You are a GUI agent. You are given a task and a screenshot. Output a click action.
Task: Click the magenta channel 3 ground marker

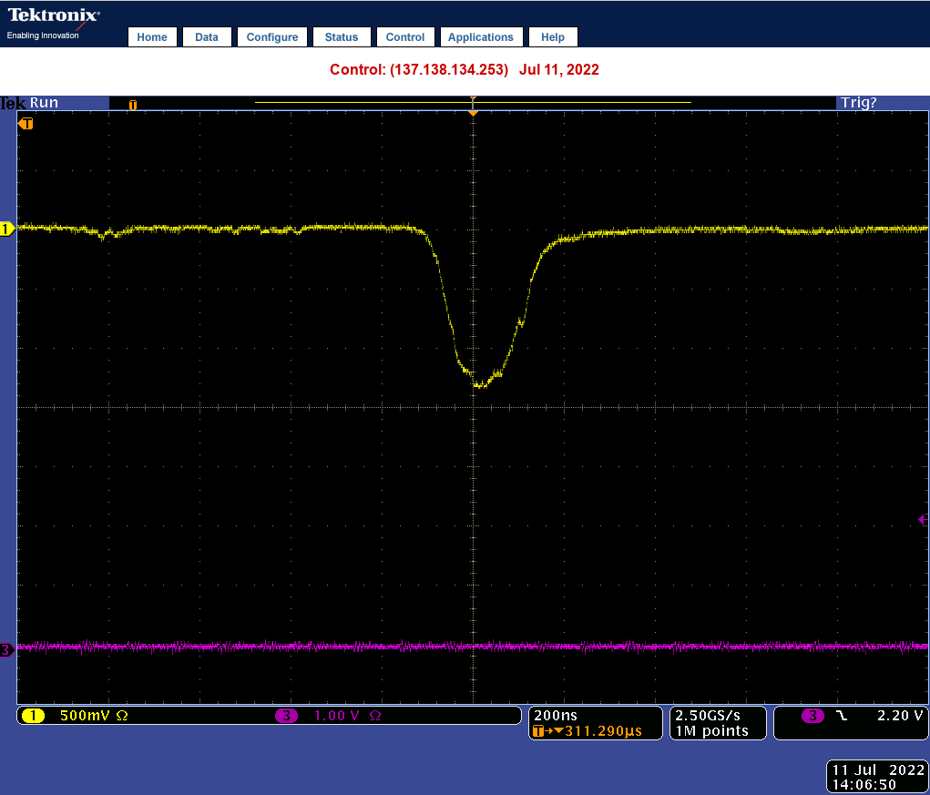[7, 649]
